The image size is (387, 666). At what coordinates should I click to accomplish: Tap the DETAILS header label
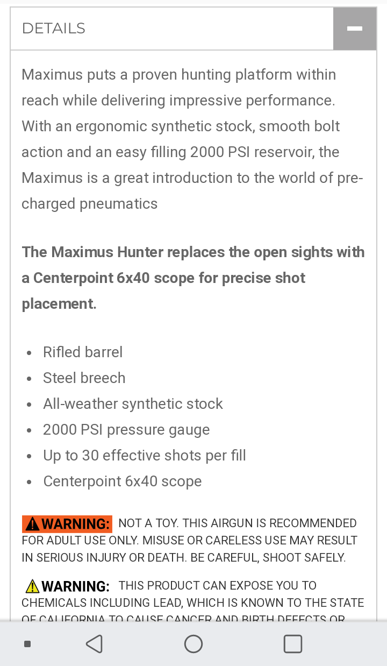click(x=54, y=29)
